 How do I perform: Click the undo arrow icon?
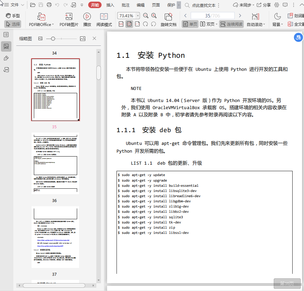[x=57, y=5]
